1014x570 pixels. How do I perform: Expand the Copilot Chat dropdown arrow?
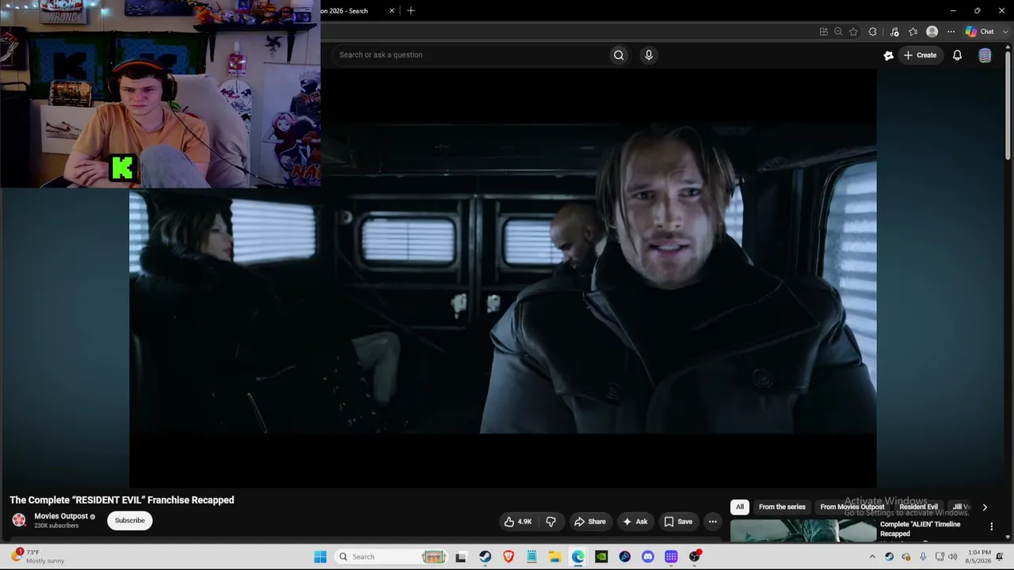pos(1005,32)
